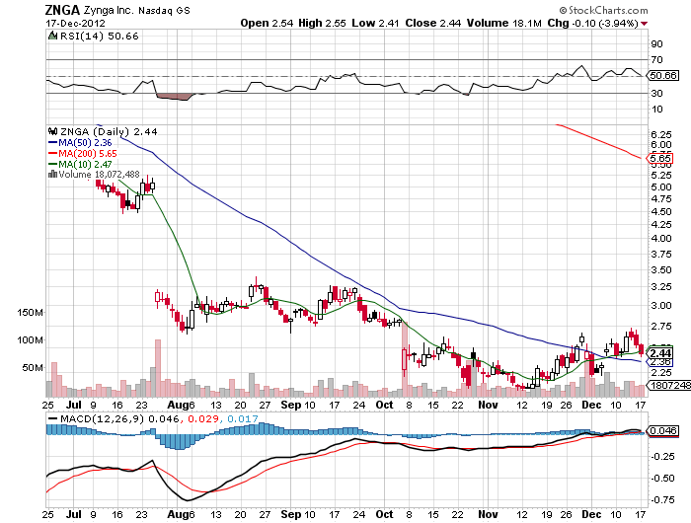Select the Volume 18.1M header value
The height and width of the screenshot is (523, 691).
pos(503,23)
